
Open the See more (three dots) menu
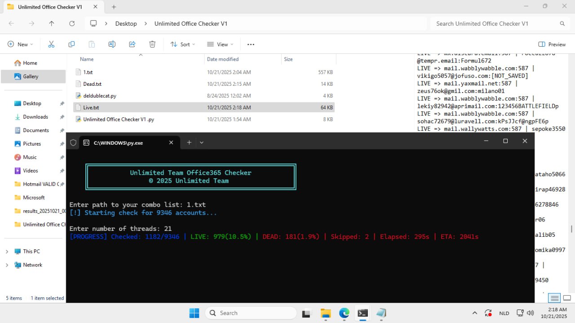point(251,44)
